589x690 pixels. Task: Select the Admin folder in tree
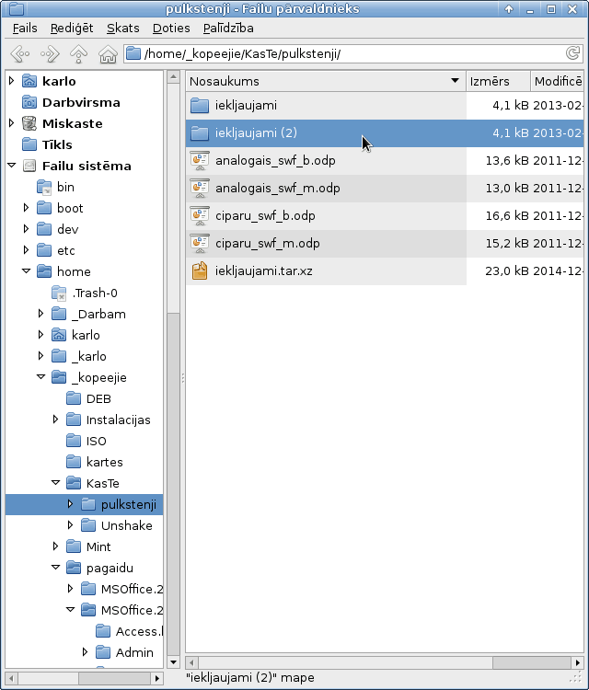click(x=134, y=652)
